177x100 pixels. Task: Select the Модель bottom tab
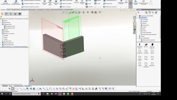point(11,86)
